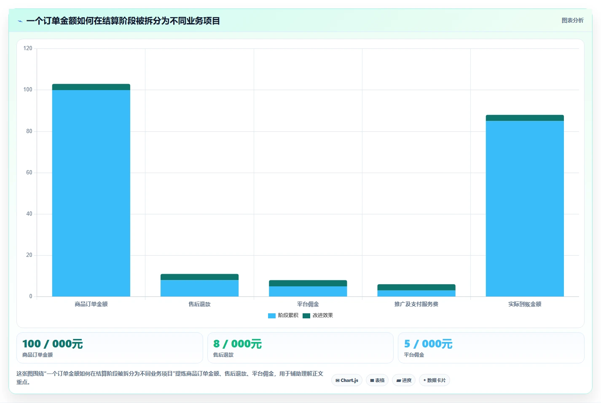Image resolution: width=601 pixels, height=403 pixels.
Task: Click the chart title 一个订单金额如何在结算阶段被拆分
Action: tap(123, 21)
